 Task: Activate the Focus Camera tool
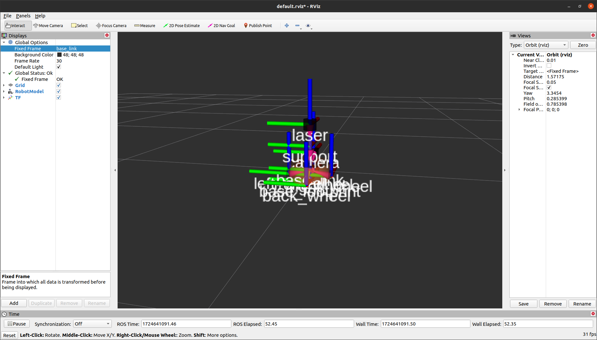coord(111,25)
